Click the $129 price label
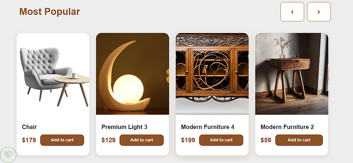The height and width of the screenshot is (163, 353). click(108, 140)
